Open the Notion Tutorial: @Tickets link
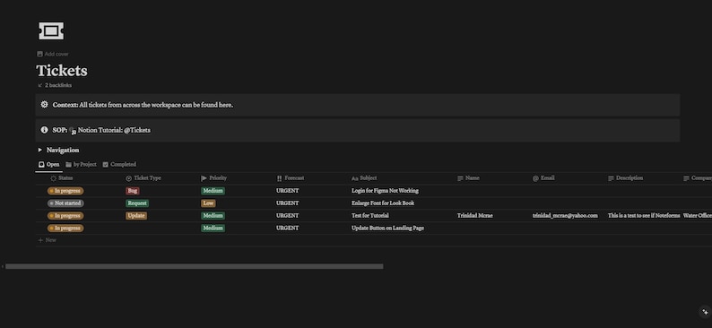 (x=110, y=130)
